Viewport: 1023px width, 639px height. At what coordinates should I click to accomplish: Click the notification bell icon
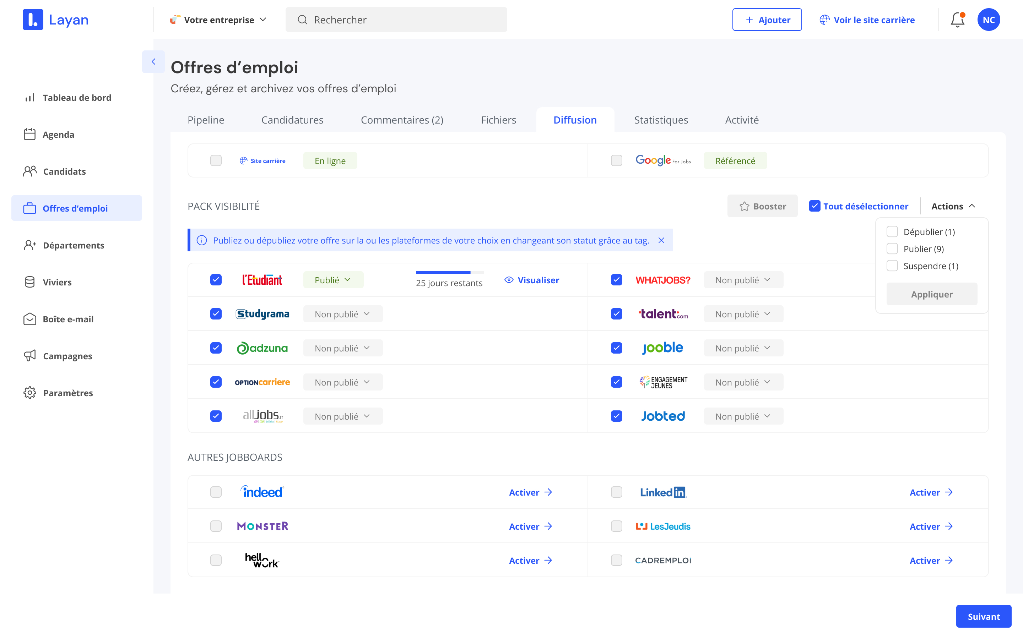(x=957, y=20)
